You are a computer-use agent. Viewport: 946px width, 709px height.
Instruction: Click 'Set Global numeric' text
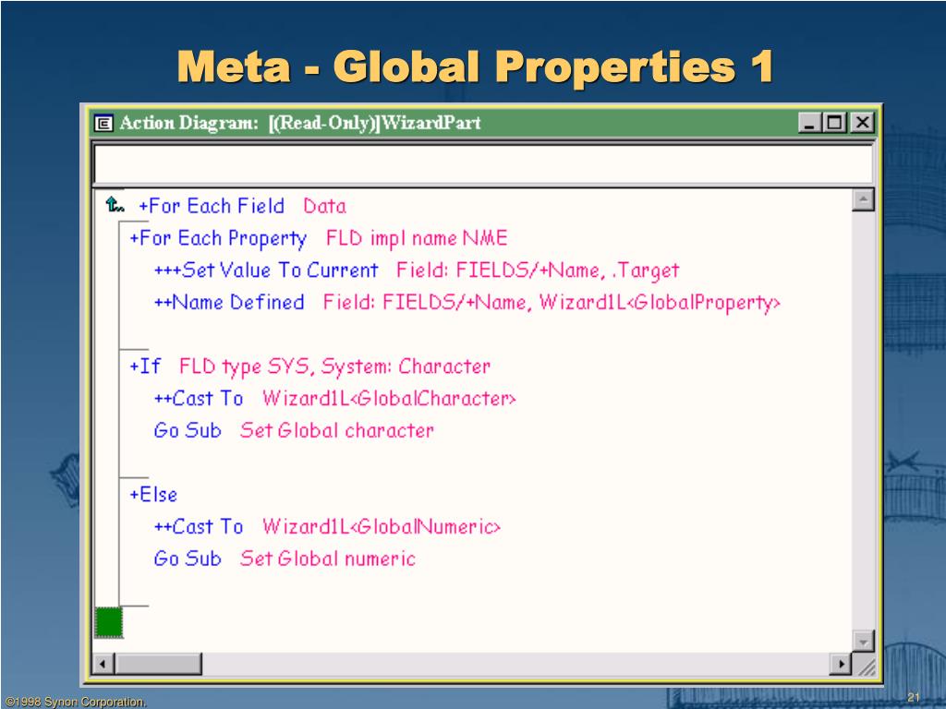(x=328, y=559)
